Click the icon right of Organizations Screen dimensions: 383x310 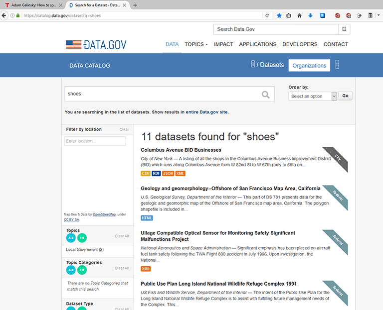337,65
